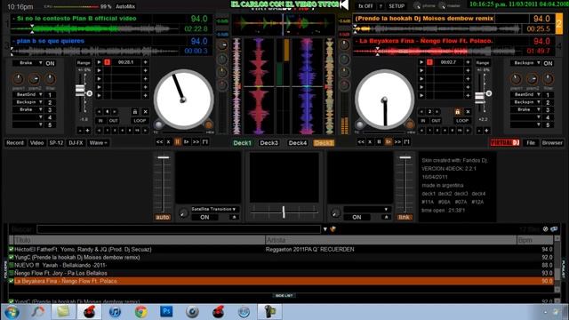
Task: Toggle the right deck Backspin effect ON
Action: coord(548,63)
